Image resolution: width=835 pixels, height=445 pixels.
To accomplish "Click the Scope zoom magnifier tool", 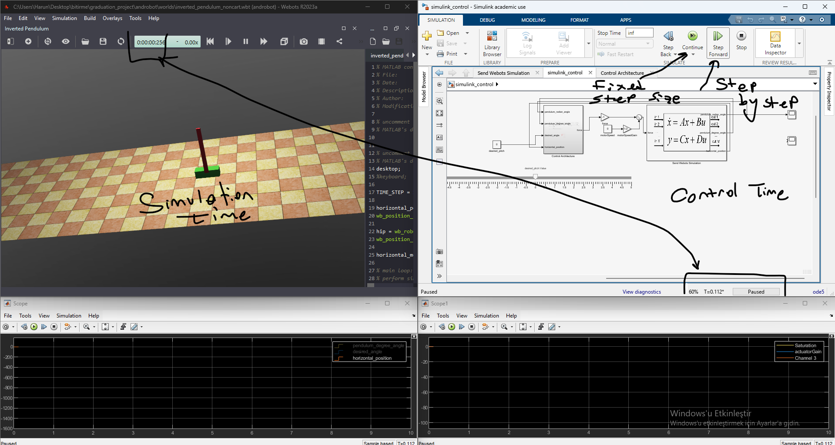I will [x=87, y=327].
